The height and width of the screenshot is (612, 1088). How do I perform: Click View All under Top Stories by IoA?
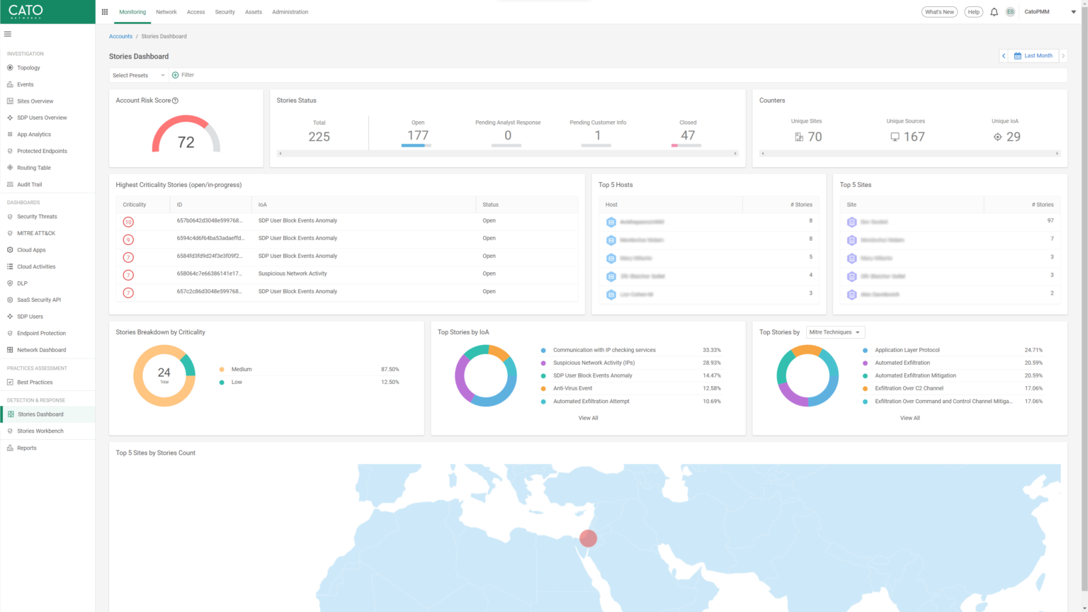click(588, 418)
